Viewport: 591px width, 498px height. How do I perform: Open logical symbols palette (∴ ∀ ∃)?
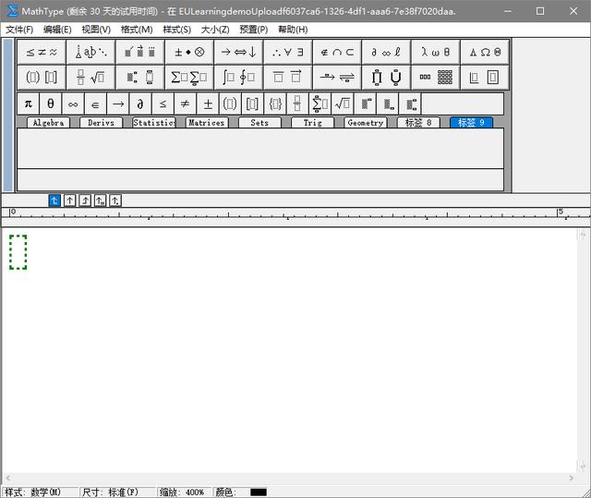288,52
